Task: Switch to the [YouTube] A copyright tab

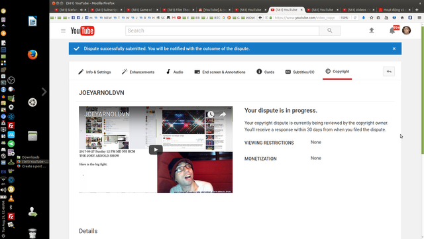Action: click(x=215, y=10)
